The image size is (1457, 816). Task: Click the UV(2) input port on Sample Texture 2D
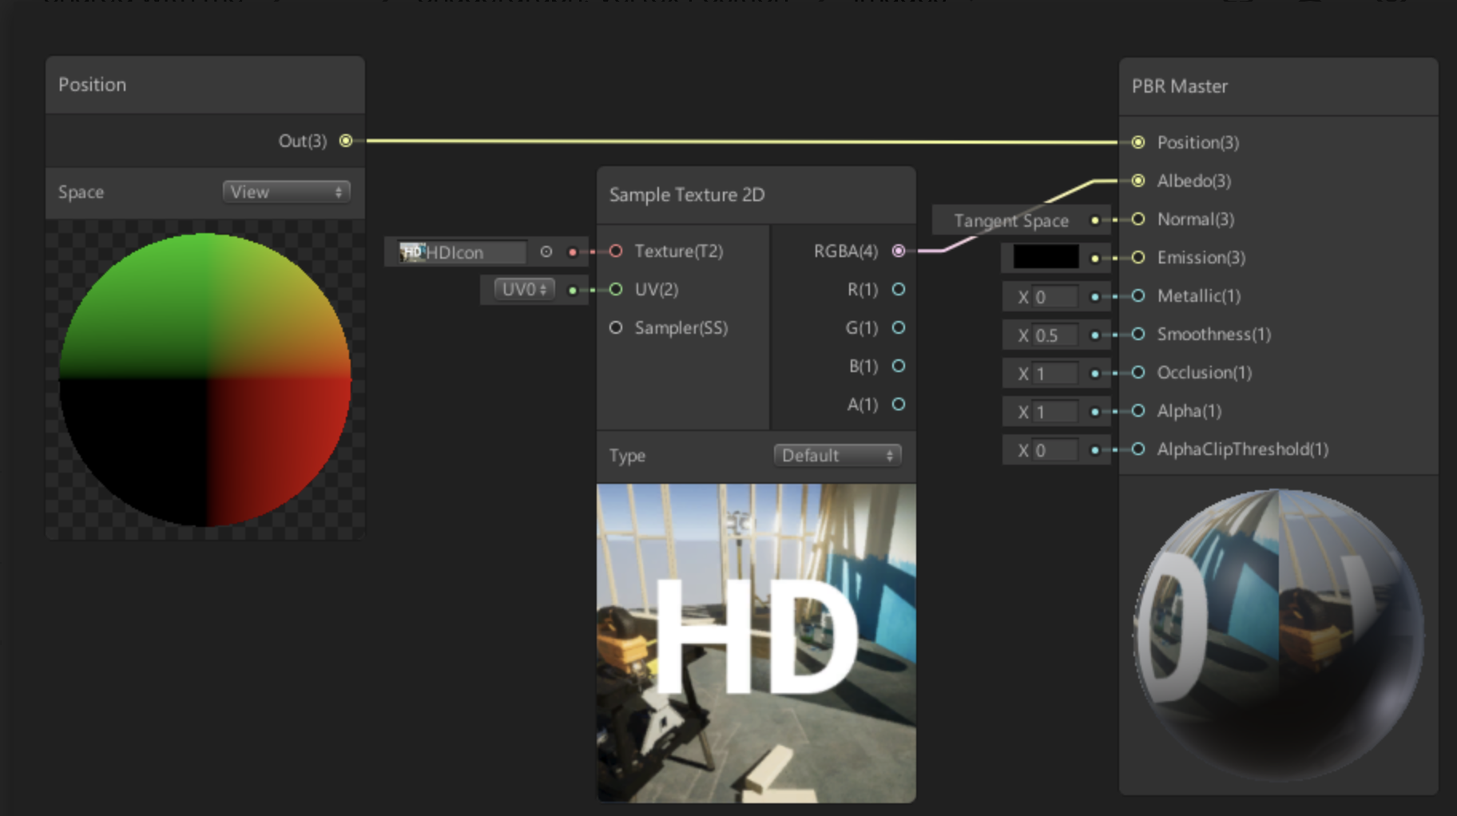pos(616,289)
